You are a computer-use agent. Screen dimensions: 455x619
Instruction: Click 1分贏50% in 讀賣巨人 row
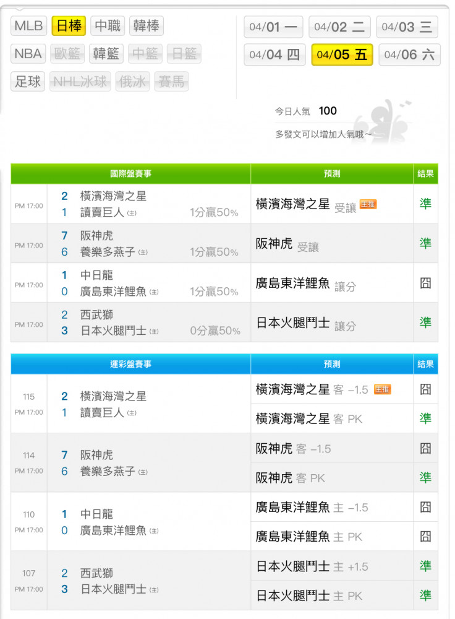pyautogui.click(x=214, y=213)
